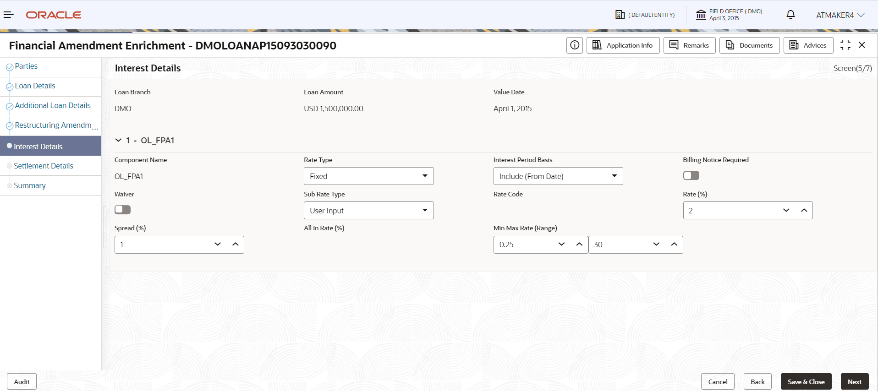Open the hamburger navigation menu
Viewport: 878px width, 391px height.
click(9, 15)
